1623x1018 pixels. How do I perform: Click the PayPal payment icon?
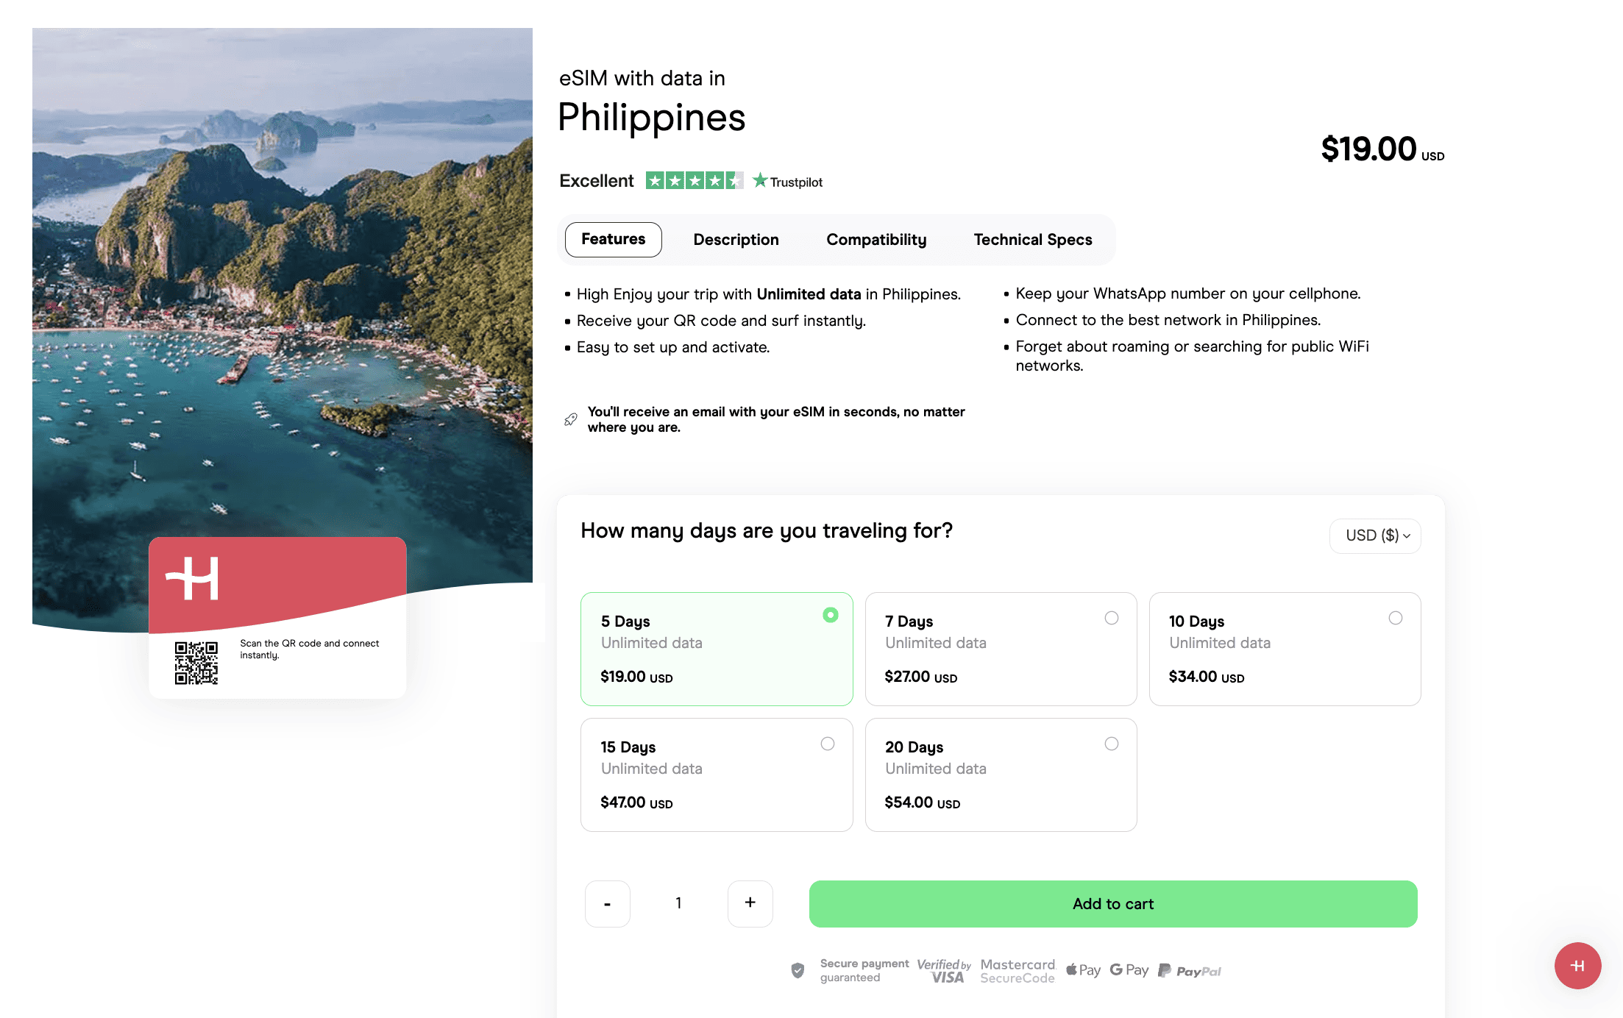1189,971
